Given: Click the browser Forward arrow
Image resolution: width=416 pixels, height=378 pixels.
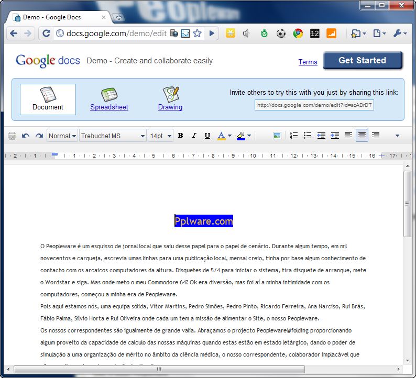Looking at the screenshot, I should 27,34.
